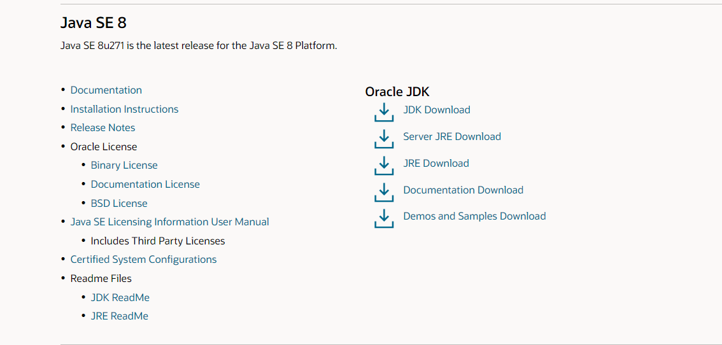Click the download icon beside JDK Download
Image resolution: width=722 pixels, height=345 pixels.
point(384,113)
